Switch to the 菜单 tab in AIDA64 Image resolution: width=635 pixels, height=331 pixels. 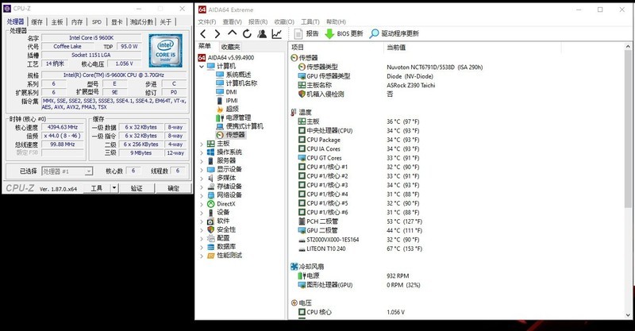click(205, 46)
